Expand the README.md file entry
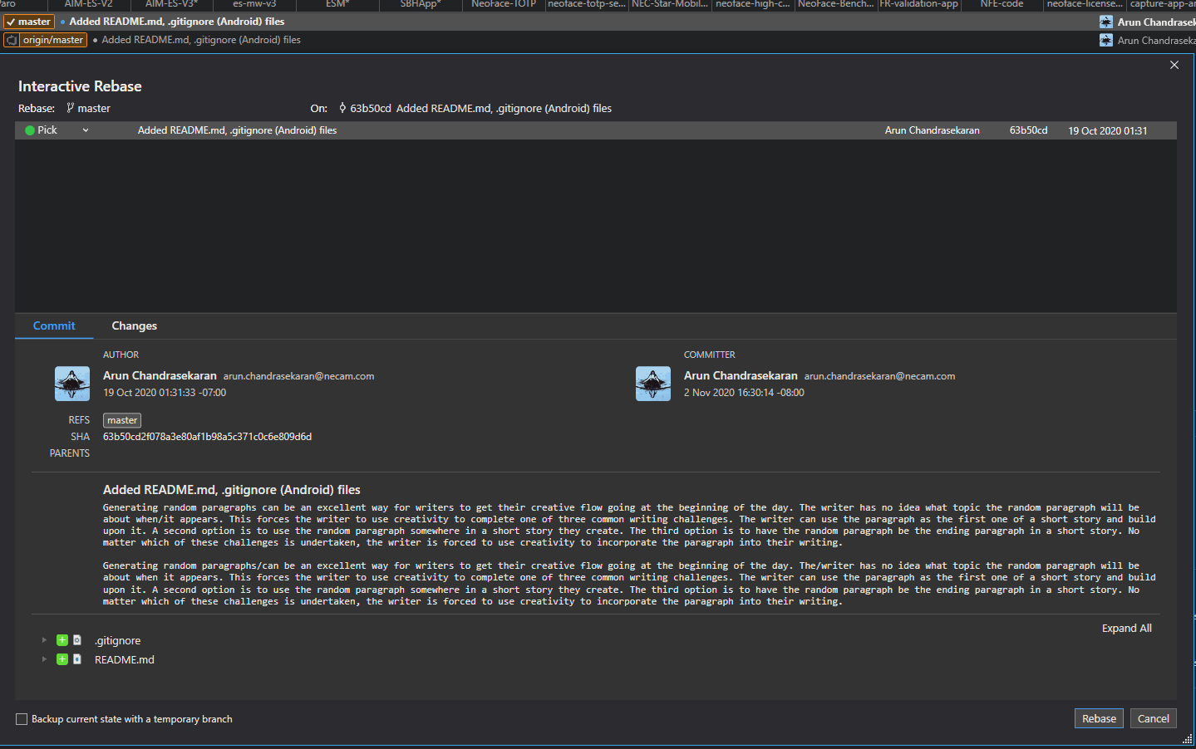This screenshot has width=1196, height=749. [x=44, y=659]
